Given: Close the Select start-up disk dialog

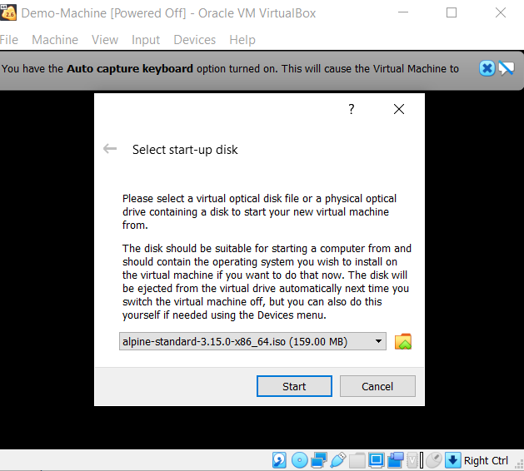Looking at the screenshot, I should point(399,109).
